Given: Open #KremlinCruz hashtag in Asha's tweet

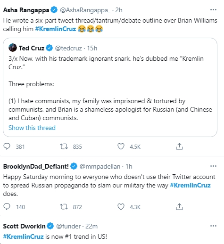Looking at the screenshot, I should (x=56, y=29).
